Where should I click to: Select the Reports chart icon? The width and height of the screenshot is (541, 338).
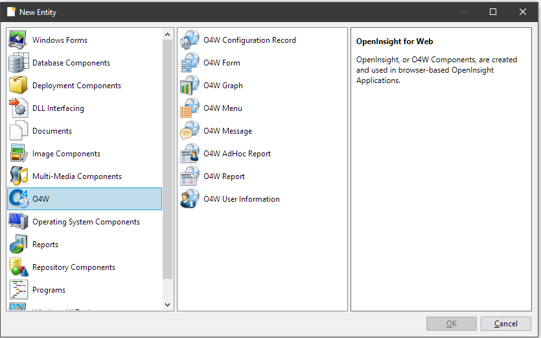tap(19, 244)
